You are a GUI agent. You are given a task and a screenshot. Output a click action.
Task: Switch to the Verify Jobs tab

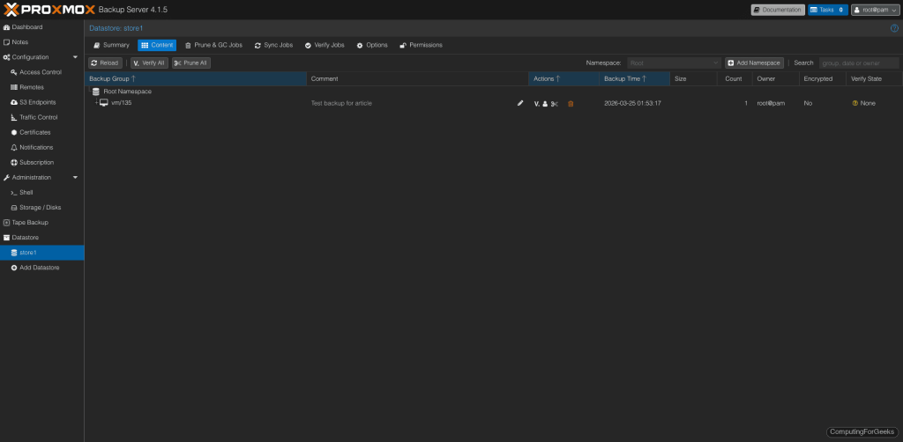(325, 46)
